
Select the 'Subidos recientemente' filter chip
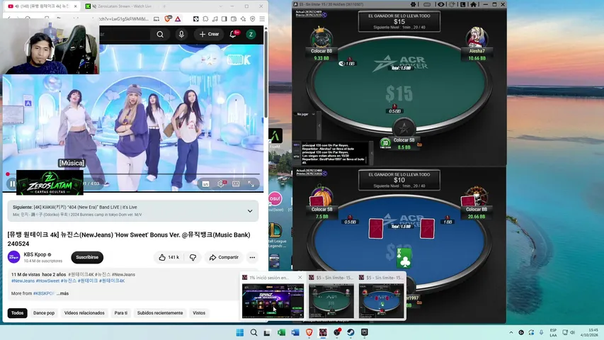click(x=160, y=313)
